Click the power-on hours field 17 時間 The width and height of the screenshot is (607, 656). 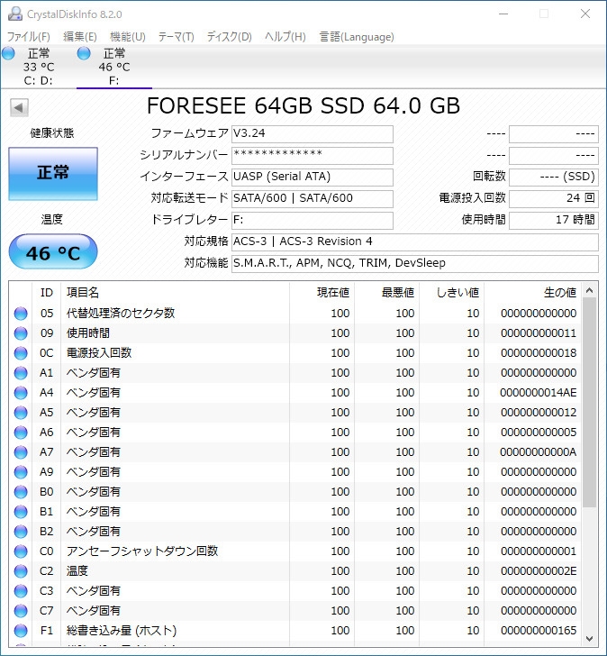click(554, 221)
